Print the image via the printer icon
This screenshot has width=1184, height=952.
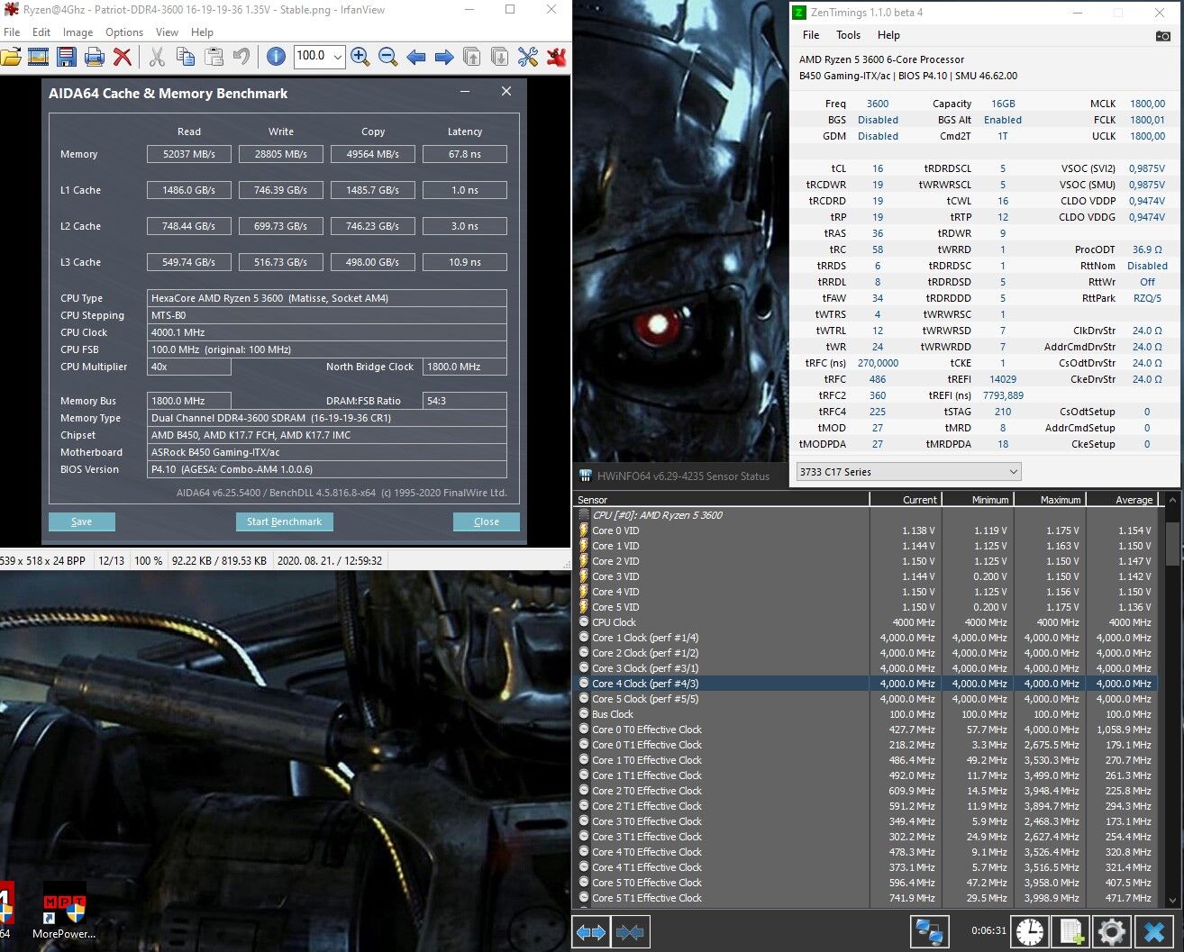94,57
